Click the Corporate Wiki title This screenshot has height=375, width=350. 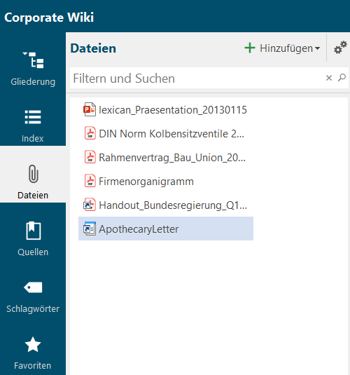click(x=49, y=18)
